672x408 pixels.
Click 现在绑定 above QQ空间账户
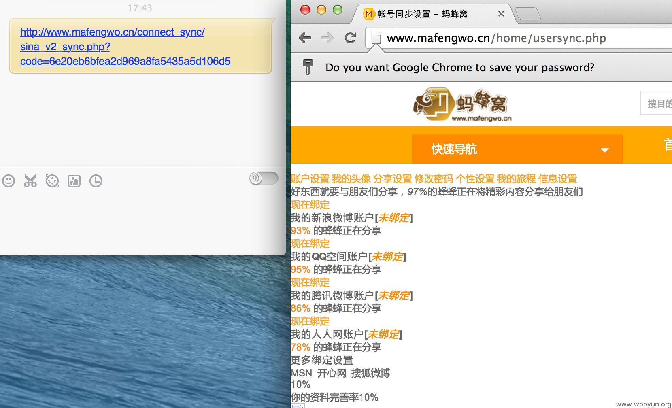tap(310, 243)
